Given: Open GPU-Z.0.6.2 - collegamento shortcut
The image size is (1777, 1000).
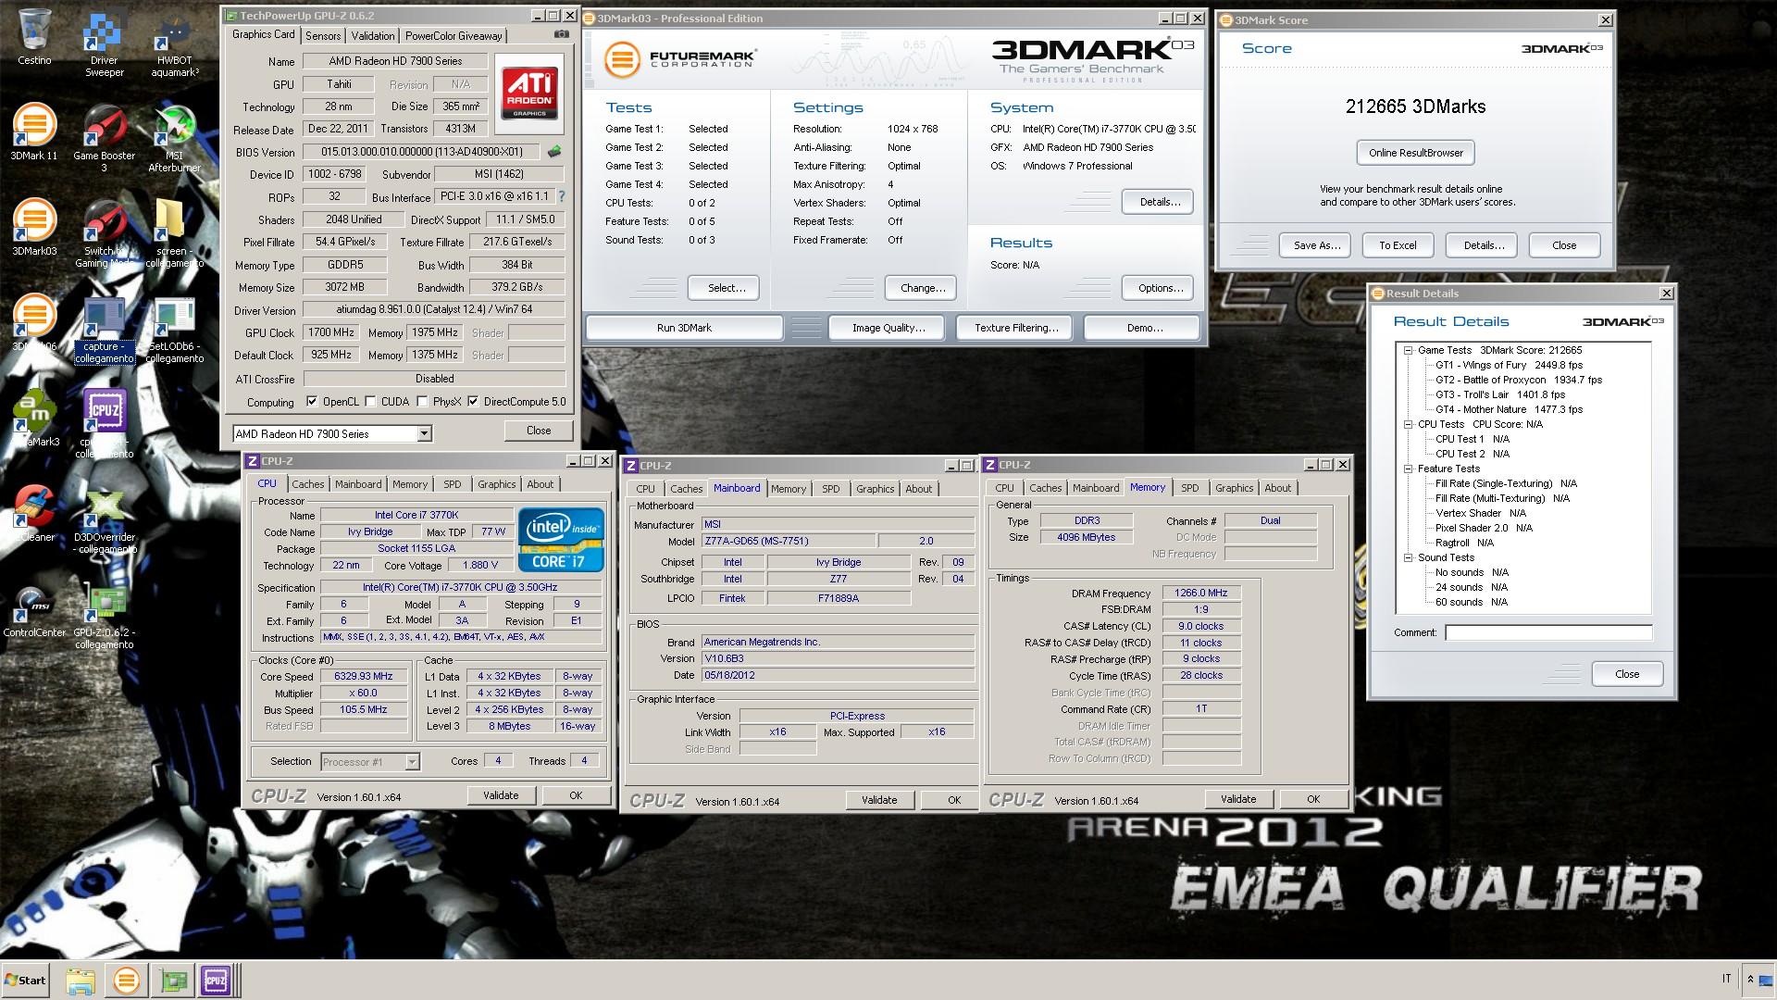Looking at the screenshot, I should point(105,615).
